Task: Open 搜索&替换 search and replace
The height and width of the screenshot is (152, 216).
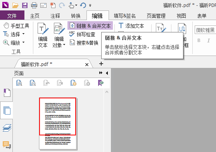Action: (x=84, y=43)
